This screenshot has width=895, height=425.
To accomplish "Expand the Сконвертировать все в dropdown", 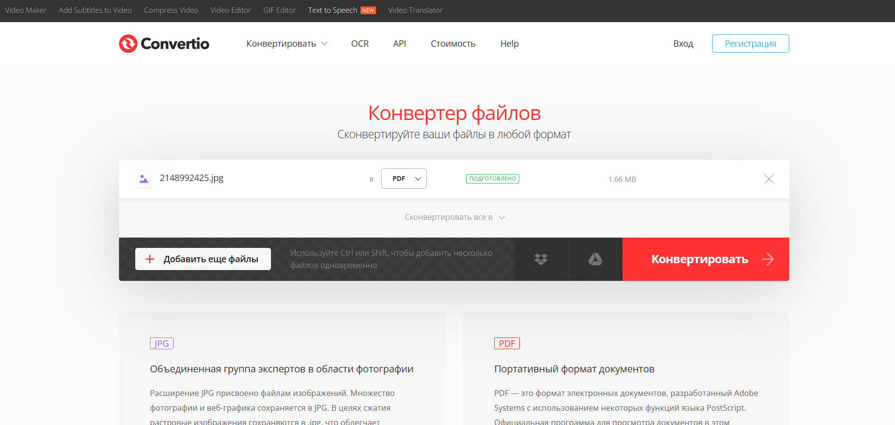I will click(454, 217).
